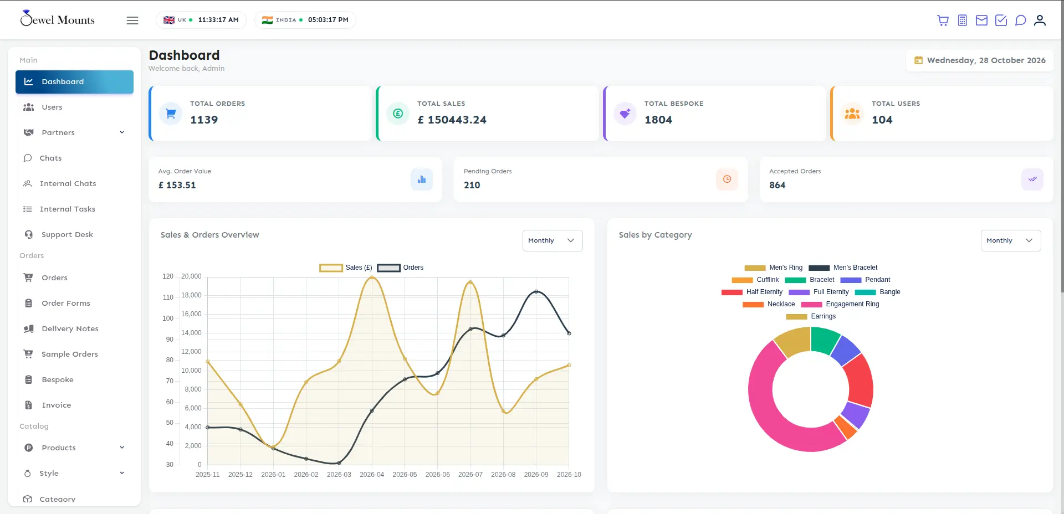1064x514 pixels.
Task: Open Monthly dropdown in Sales & Orders Overview
Action: pyautogui.click(x=553, y=240)
